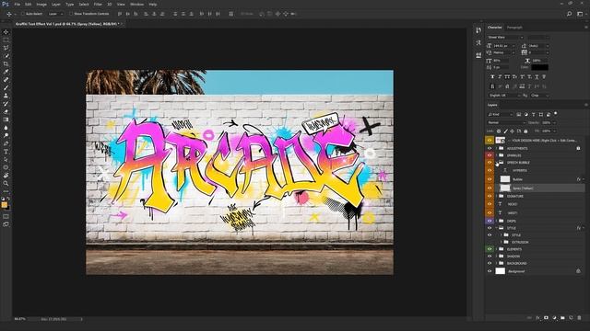Image resolution: width=590 pixels, height=331 pixels.
Task: Select the Eyedropper tool
Action: tap(6, 72)
